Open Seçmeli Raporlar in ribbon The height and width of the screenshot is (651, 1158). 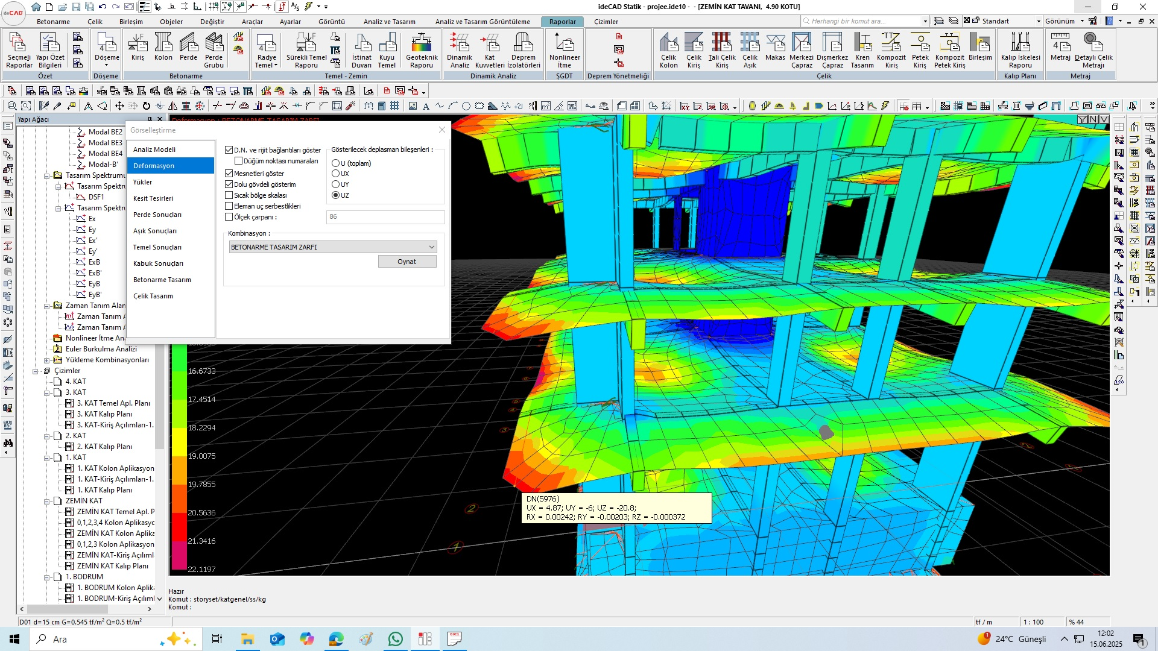coord(19,50)
